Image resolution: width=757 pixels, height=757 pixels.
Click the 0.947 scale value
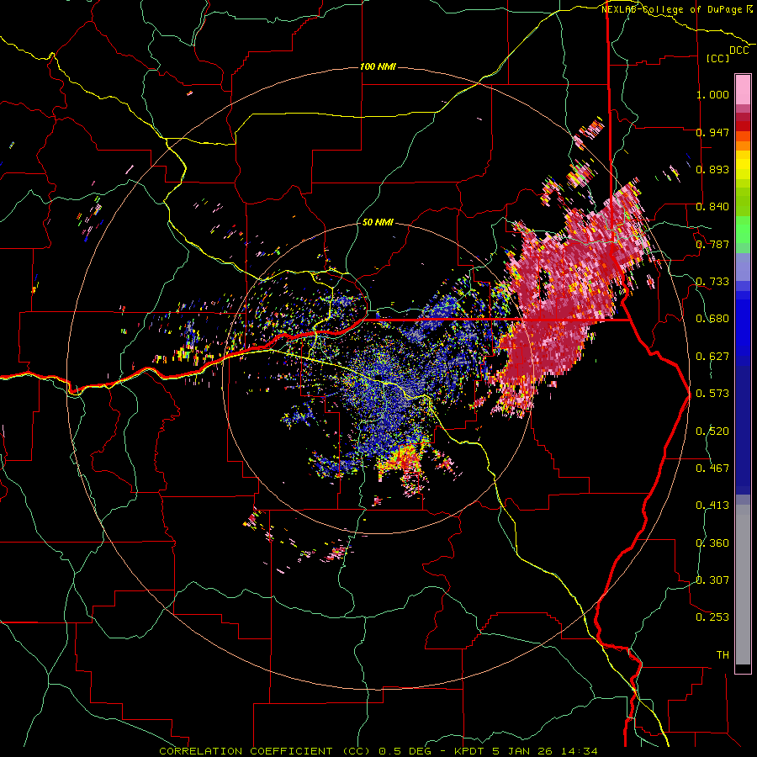[712, 132]
